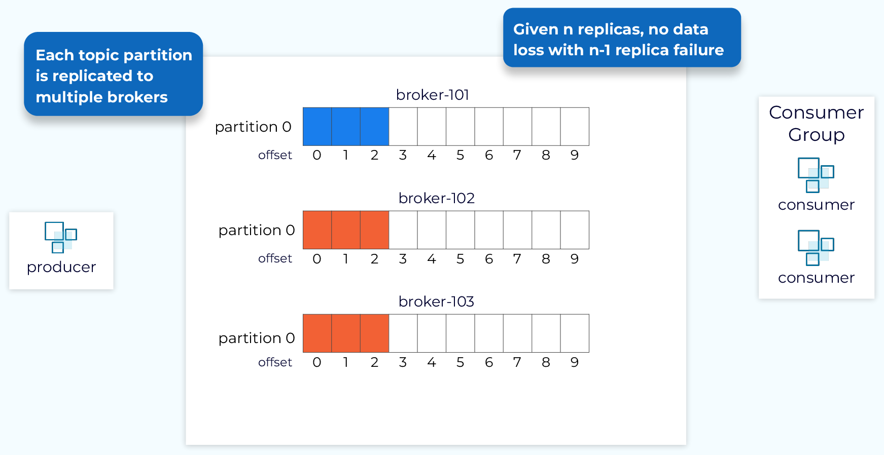Screen dimensions: 884x455
Task: Click the 'Given n replicas' callout
Action: coord(622,38)
